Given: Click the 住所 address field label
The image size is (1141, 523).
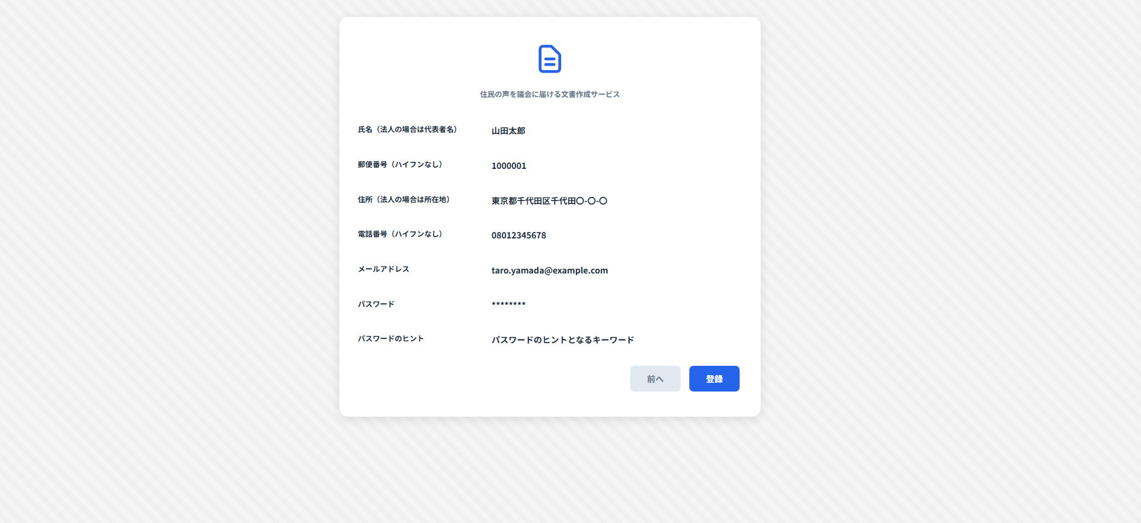Looking at the screenshot, I should (404, 200).
